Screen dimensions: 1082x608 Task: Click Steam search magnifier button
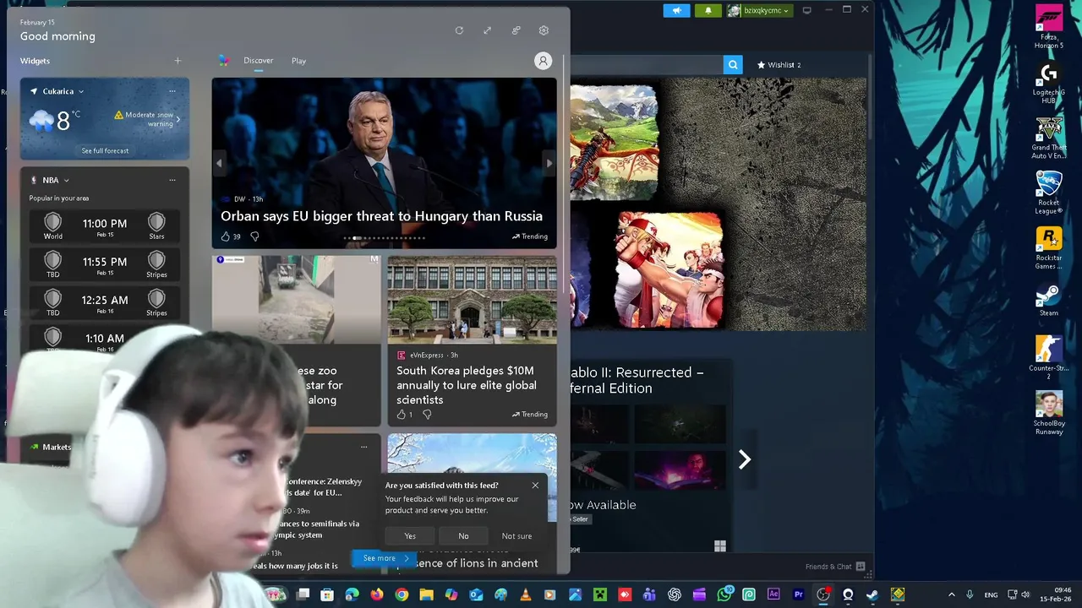tap(733, 65)
